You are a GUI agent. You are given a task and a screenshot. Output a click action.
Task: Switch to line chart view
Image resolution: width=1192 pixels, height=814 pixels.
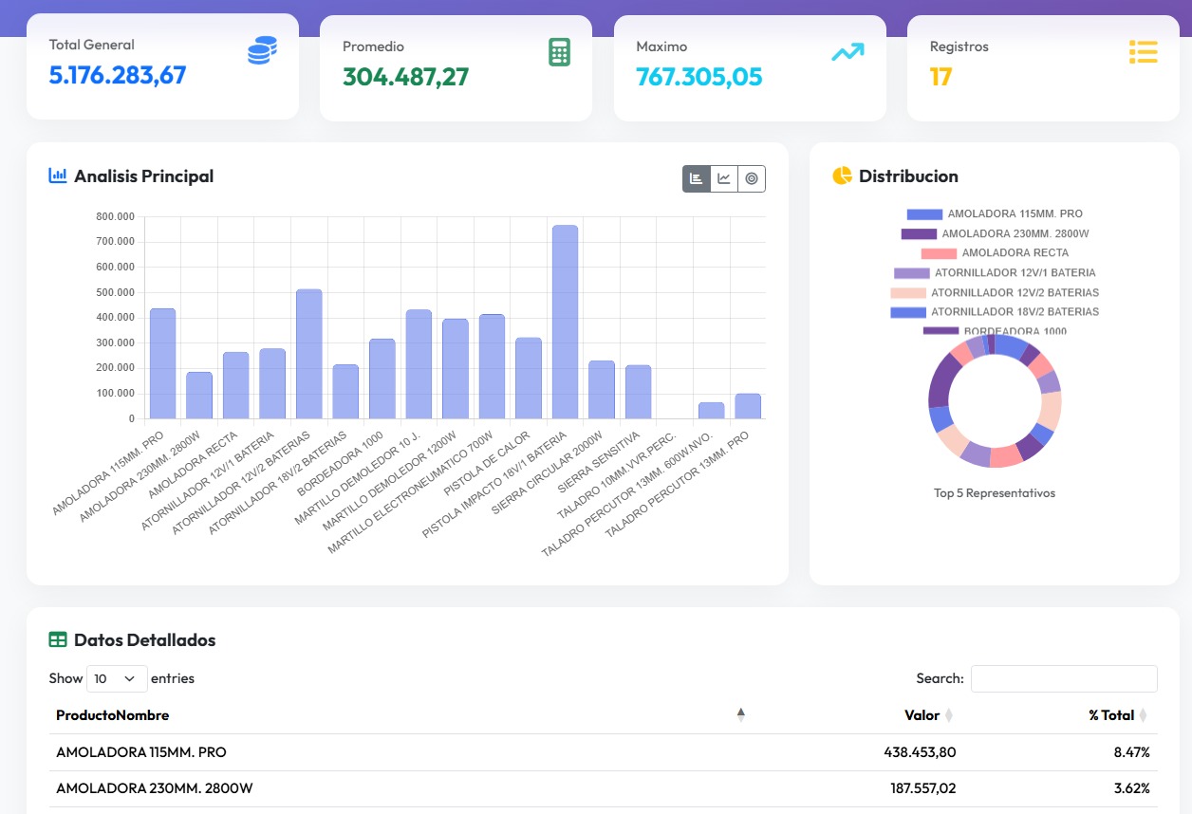[724, 178]
